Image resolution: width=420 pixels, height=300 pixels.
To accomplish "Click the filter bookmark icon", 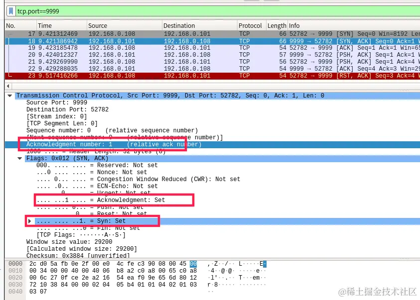I will pyautogui.click(x=11, y=11).
